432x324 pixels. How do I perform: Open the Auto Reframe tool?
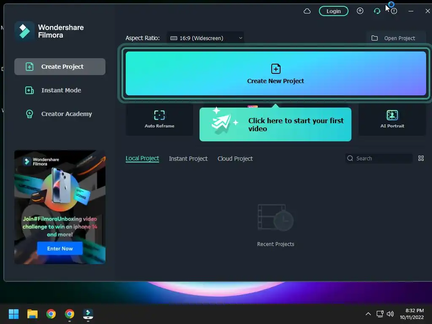coord(159,119)
